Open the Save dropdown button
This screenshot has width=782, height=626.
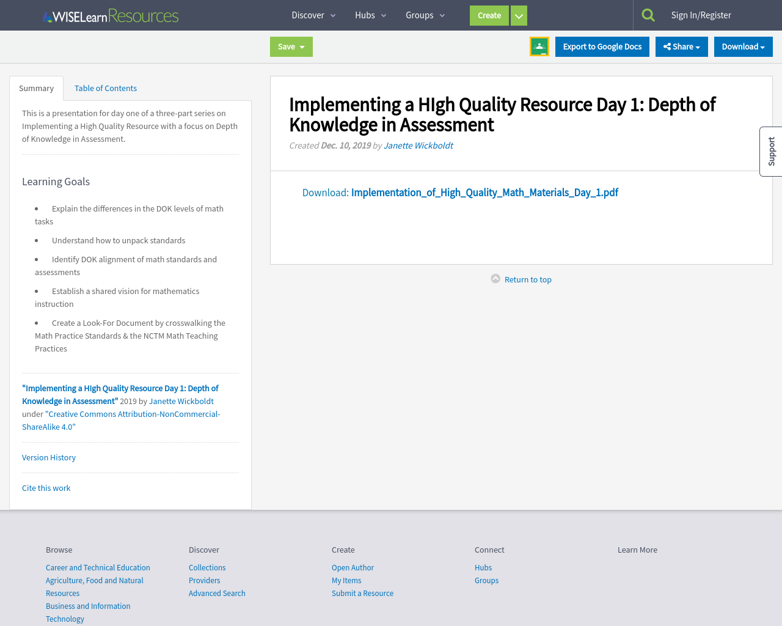coord(291,47)
